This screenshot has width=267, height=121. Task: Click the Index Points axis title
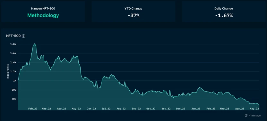pyautogui.click(x=8, y=71)
